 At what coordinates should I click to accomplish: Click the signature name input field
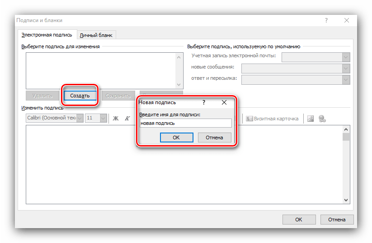pos(185,123)
